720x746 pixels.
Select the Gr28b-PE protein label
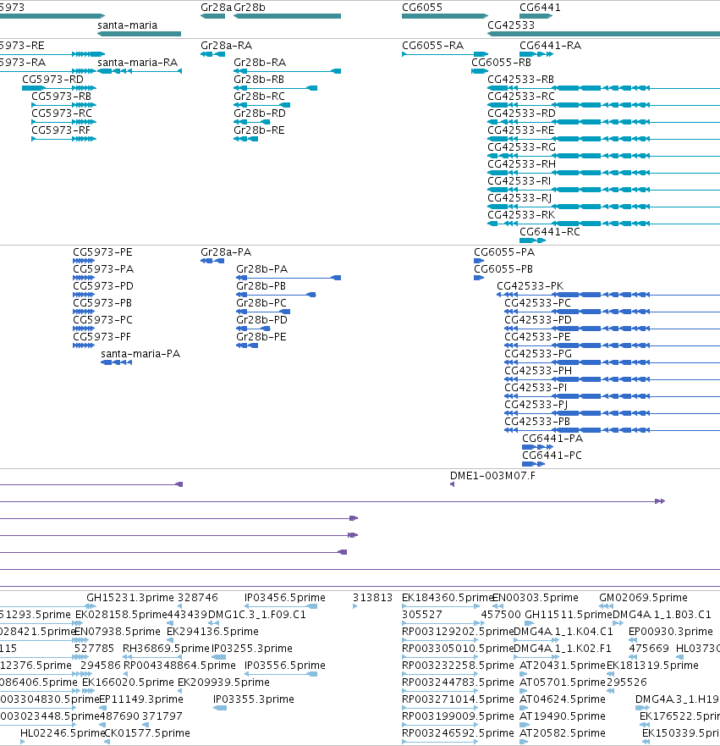click(x=261, y=337)
